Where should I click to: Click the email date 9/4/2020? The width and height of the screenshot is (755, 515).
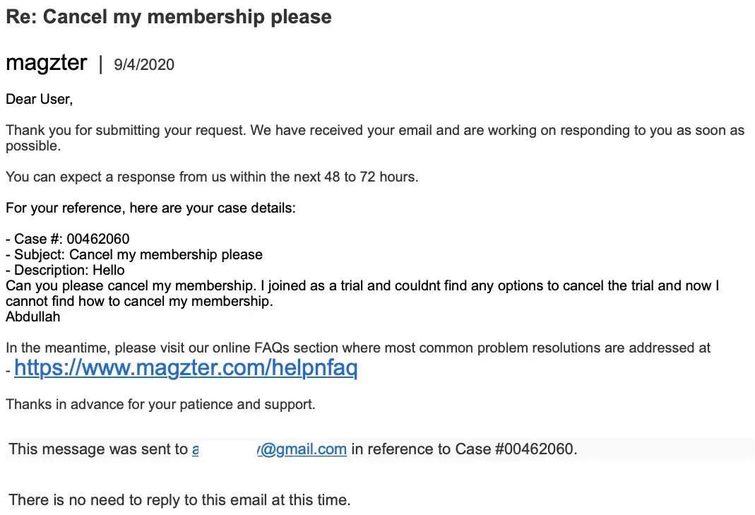(x=143, y=65)
